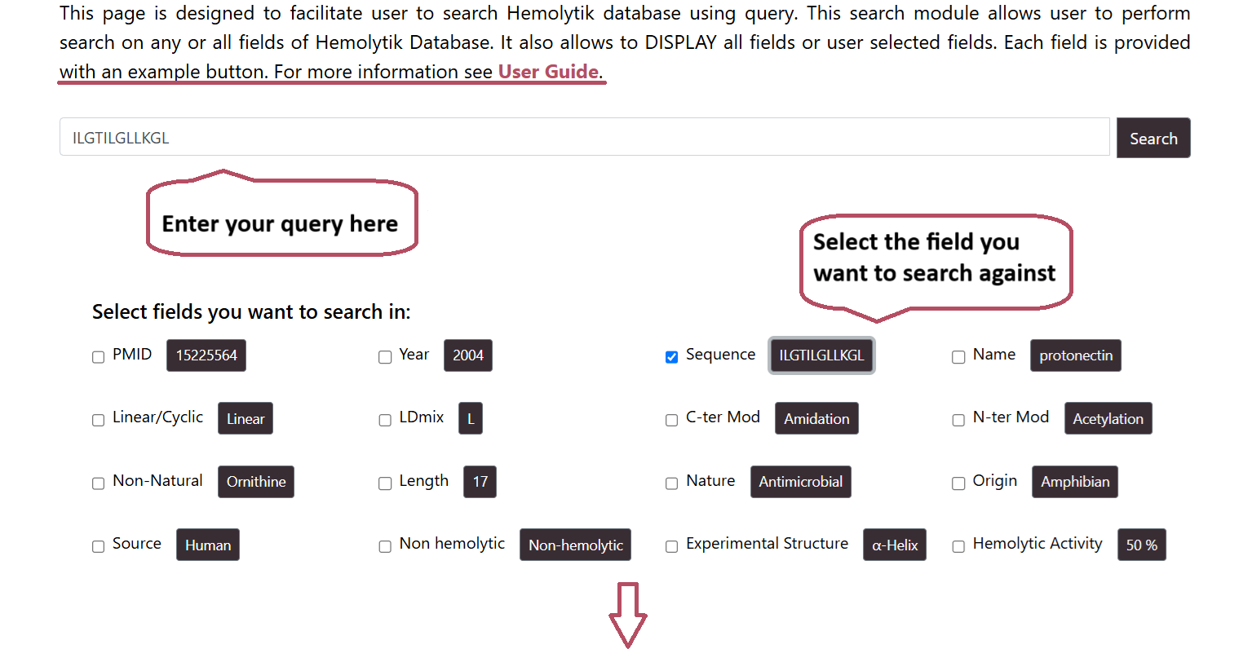
Task: Disable the Sequence field checkbox
Action: 671,356
